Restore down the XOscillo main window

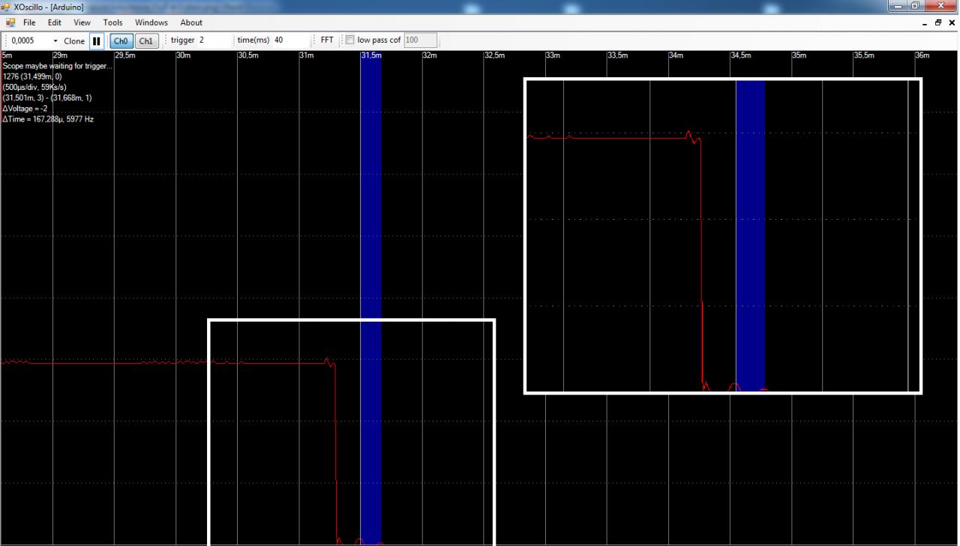pos(916,7)
